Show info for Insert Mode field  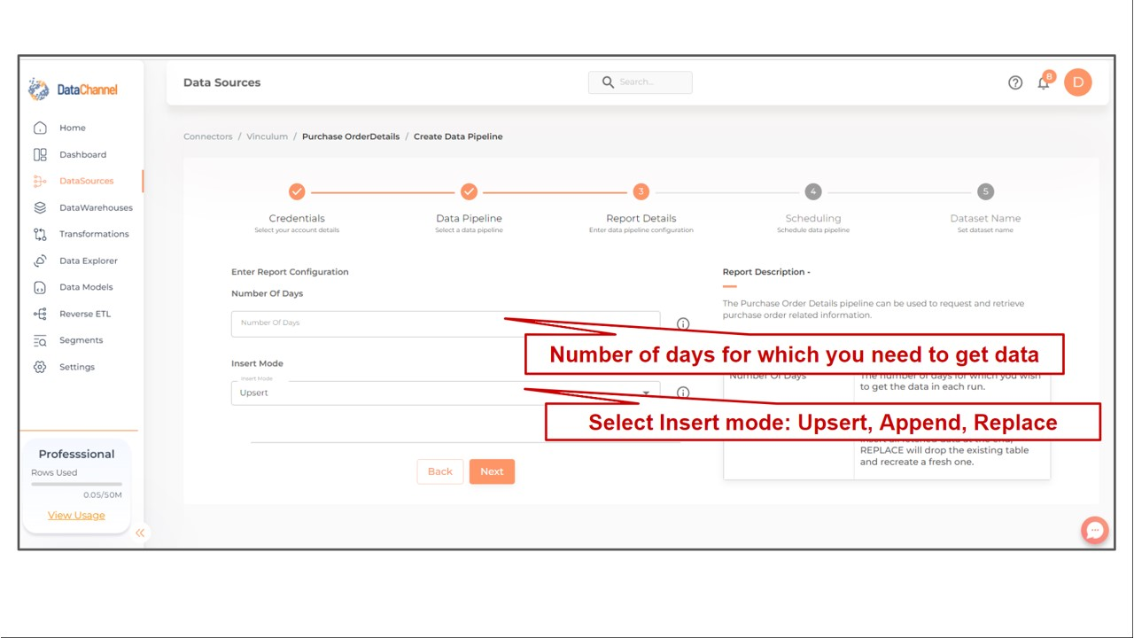pos(683,393)
